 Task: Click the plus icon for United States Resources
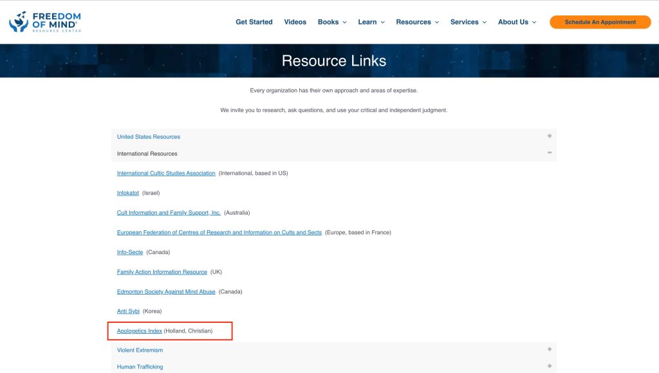coord(550,136)
